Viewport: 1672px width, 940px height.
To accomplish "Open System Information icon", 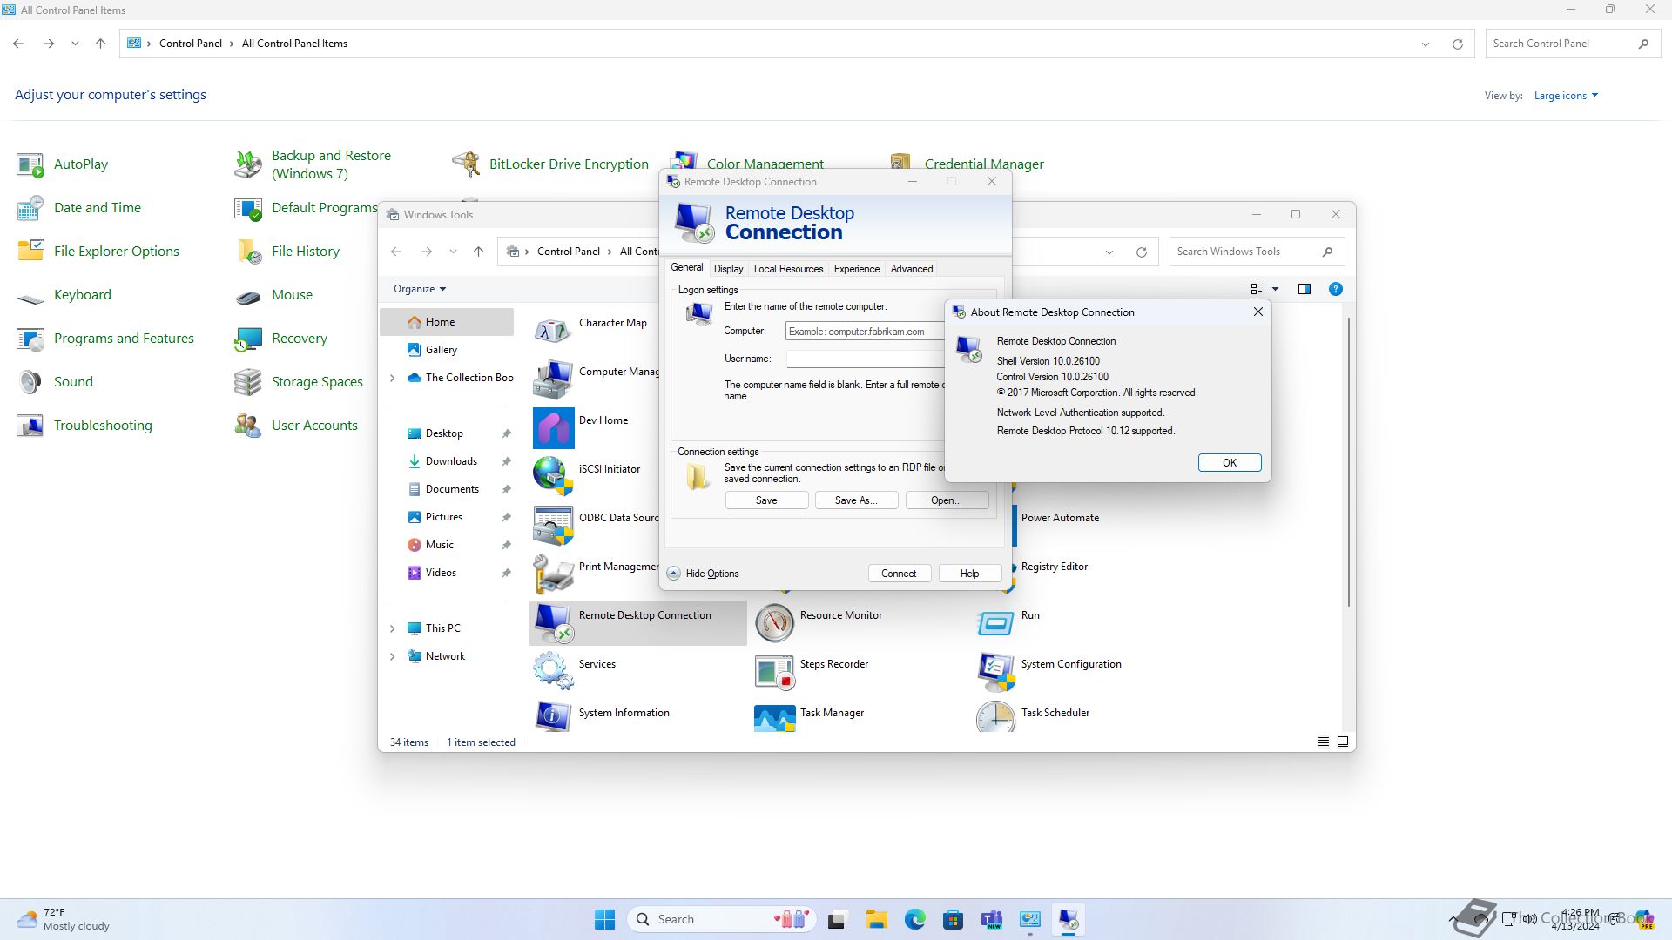I will coord(553,715).
